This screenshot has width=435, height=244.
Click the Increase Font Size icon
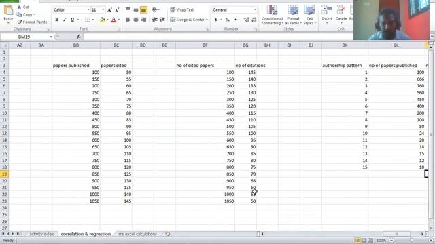click(x=109, y=10)
